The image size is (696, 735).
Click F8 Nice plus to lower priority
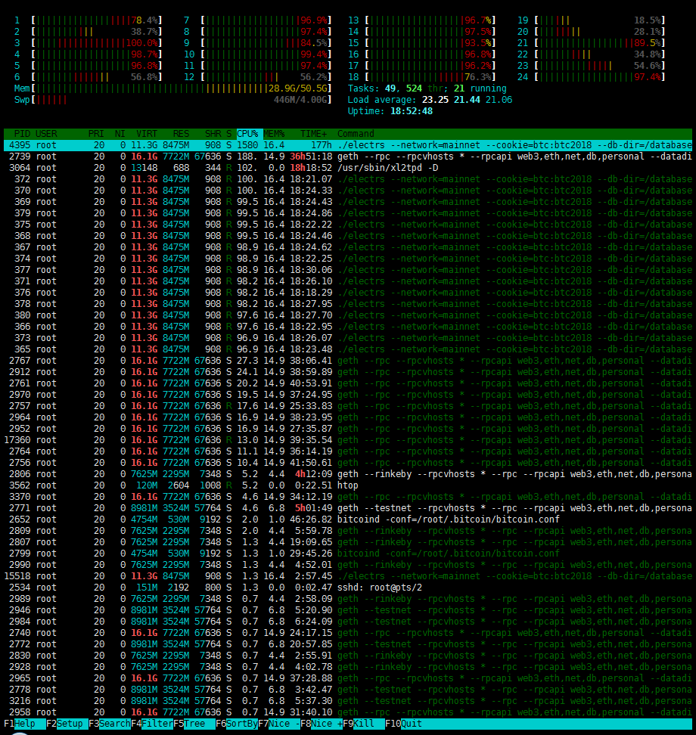coord(322,724)
